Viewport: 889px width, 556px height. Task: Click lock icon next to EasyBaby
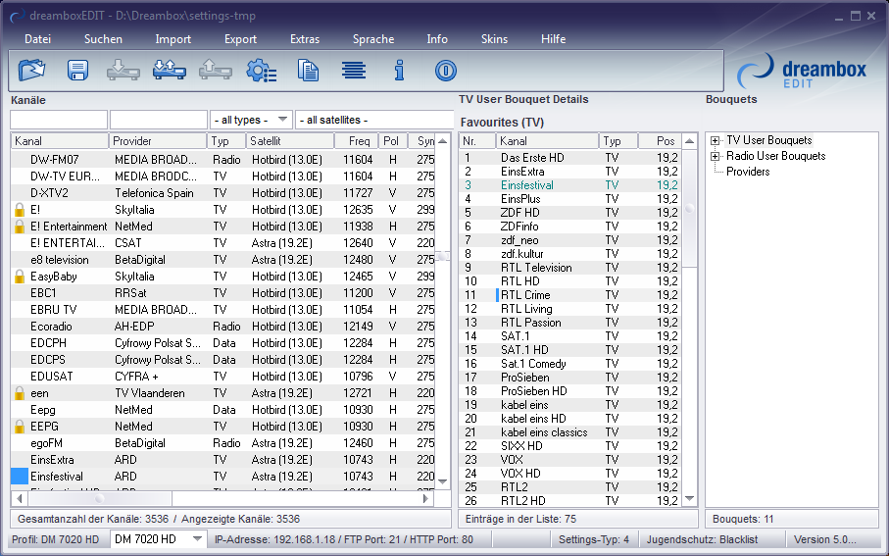(20, 277)
